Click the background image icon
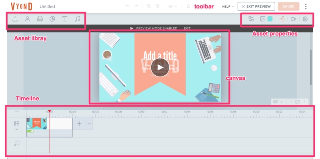Screen dimensions: 320x159 (x=263, y=19)
